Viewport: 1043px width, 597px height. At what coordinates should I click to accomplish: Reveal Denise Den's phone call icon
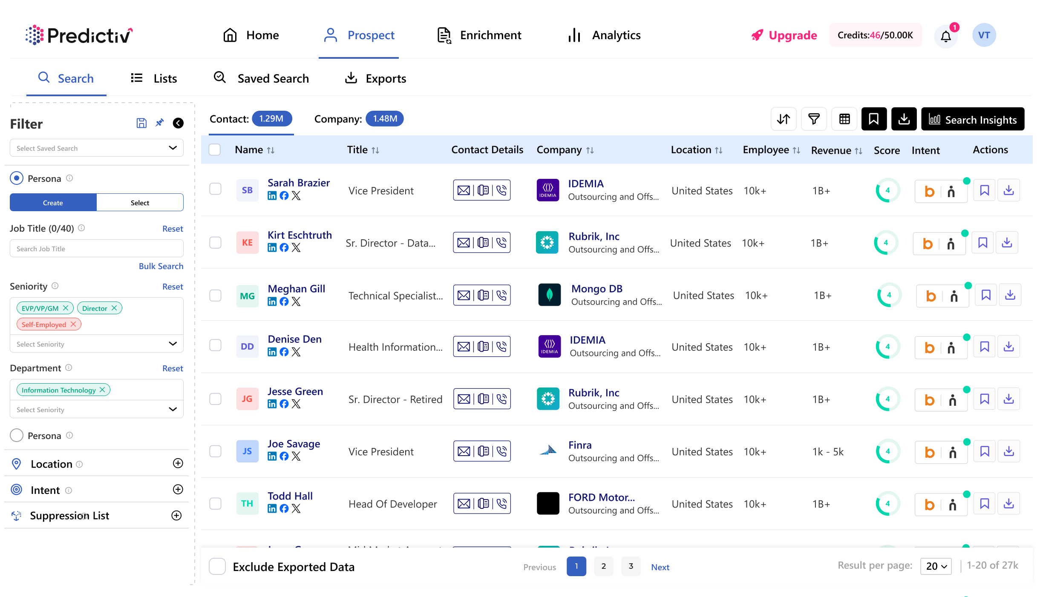(x=501, y=347)
